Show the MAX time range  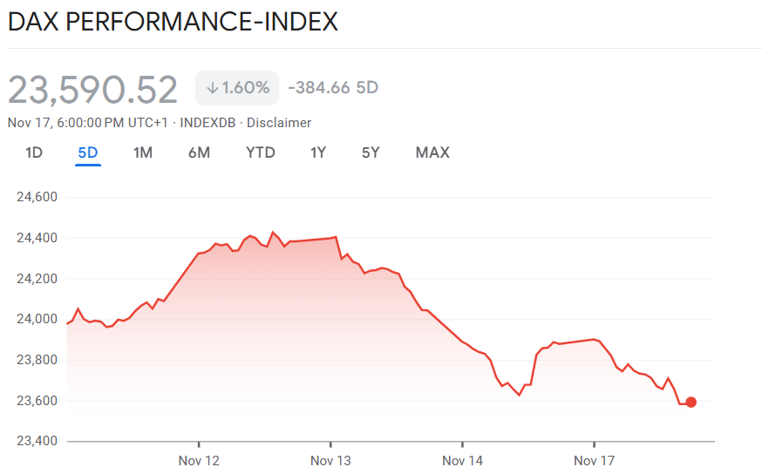click(432, 152)
